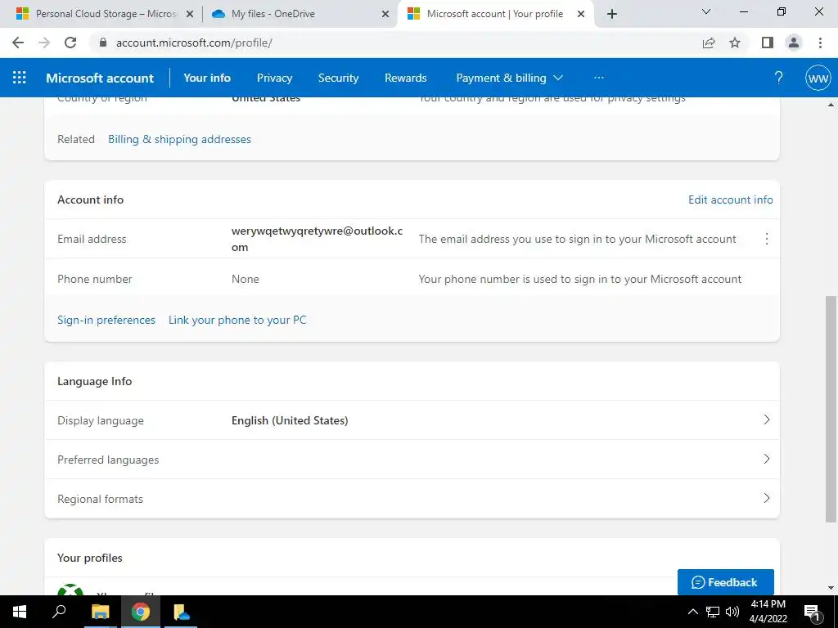Close the Personal Cloud Storage tab
The height and width of the screenshot is (628, 838).
tap(190, 14)
